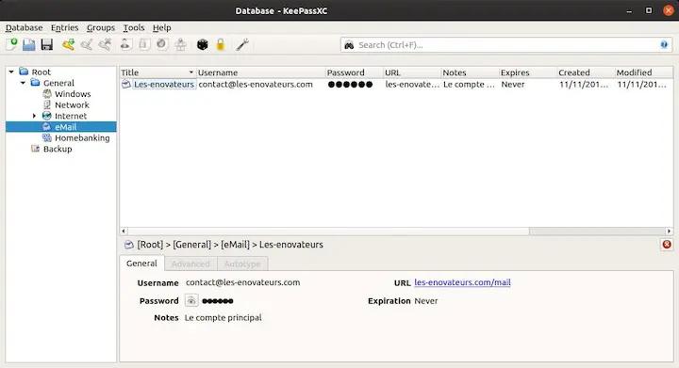The height and width of the screenshot is (368, 679).
Task: Reveal password with the eye toggle
Action: [191, 300]
